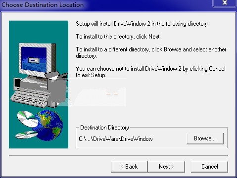Image resolution: width=237 pixels, height=178 pixels.
Task: Click the globe and CD graphic
Action: tap(40, 125)
